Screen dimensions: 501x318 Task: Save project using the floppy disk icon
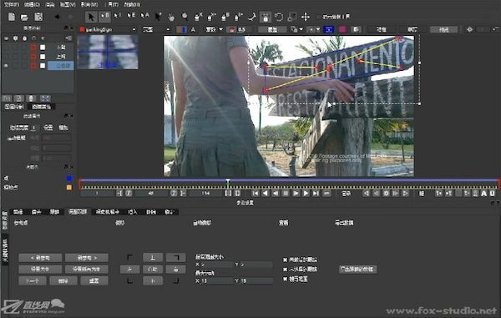coord(38,17)
